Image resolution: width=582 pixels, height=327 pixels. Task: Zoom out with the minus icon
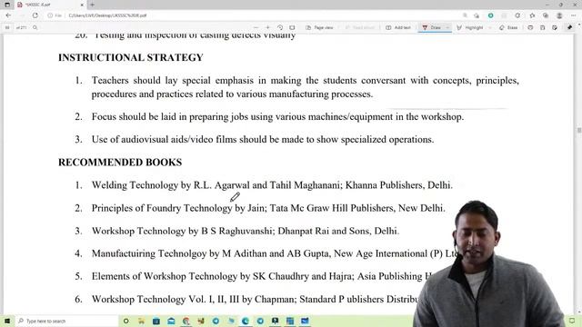pos(256,27)
